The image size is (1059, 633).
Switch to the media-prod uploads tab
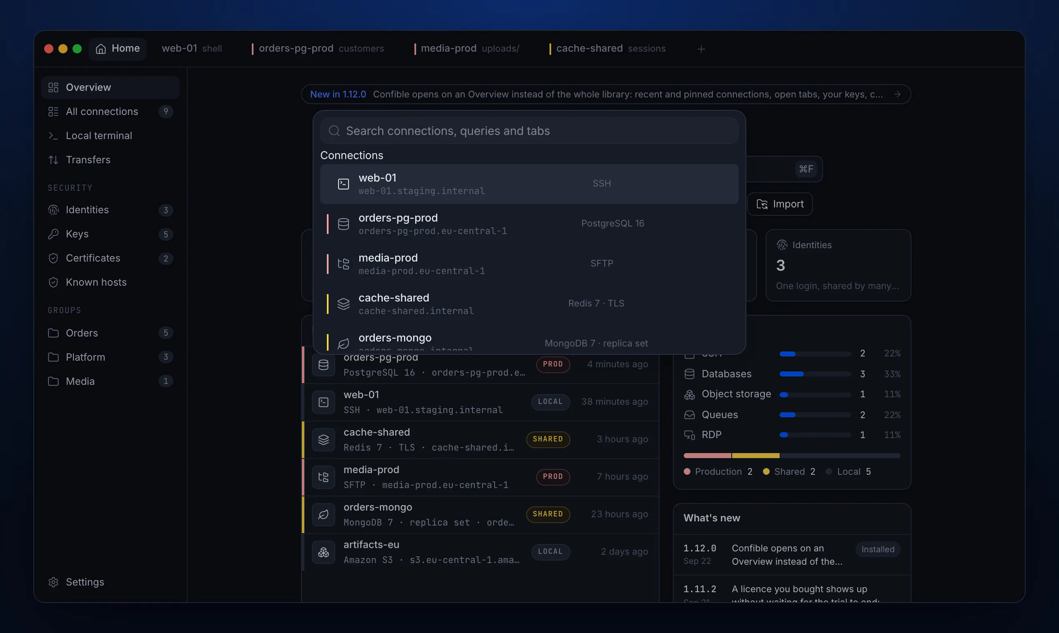(x=467, y=49)
